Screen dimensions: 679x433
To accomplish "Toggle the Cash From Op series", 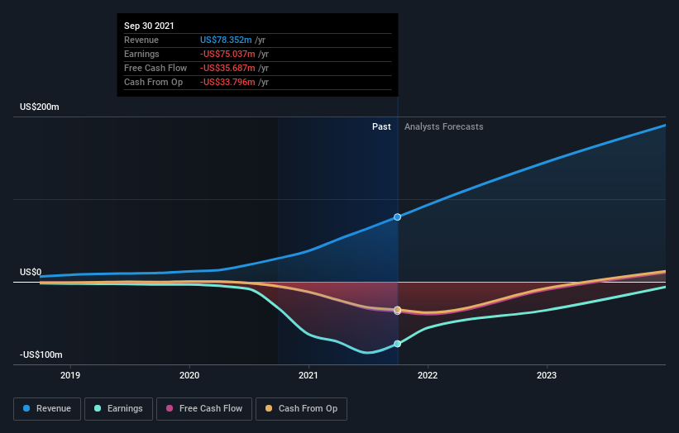I will pyautogui.click(x=301, y=409).
